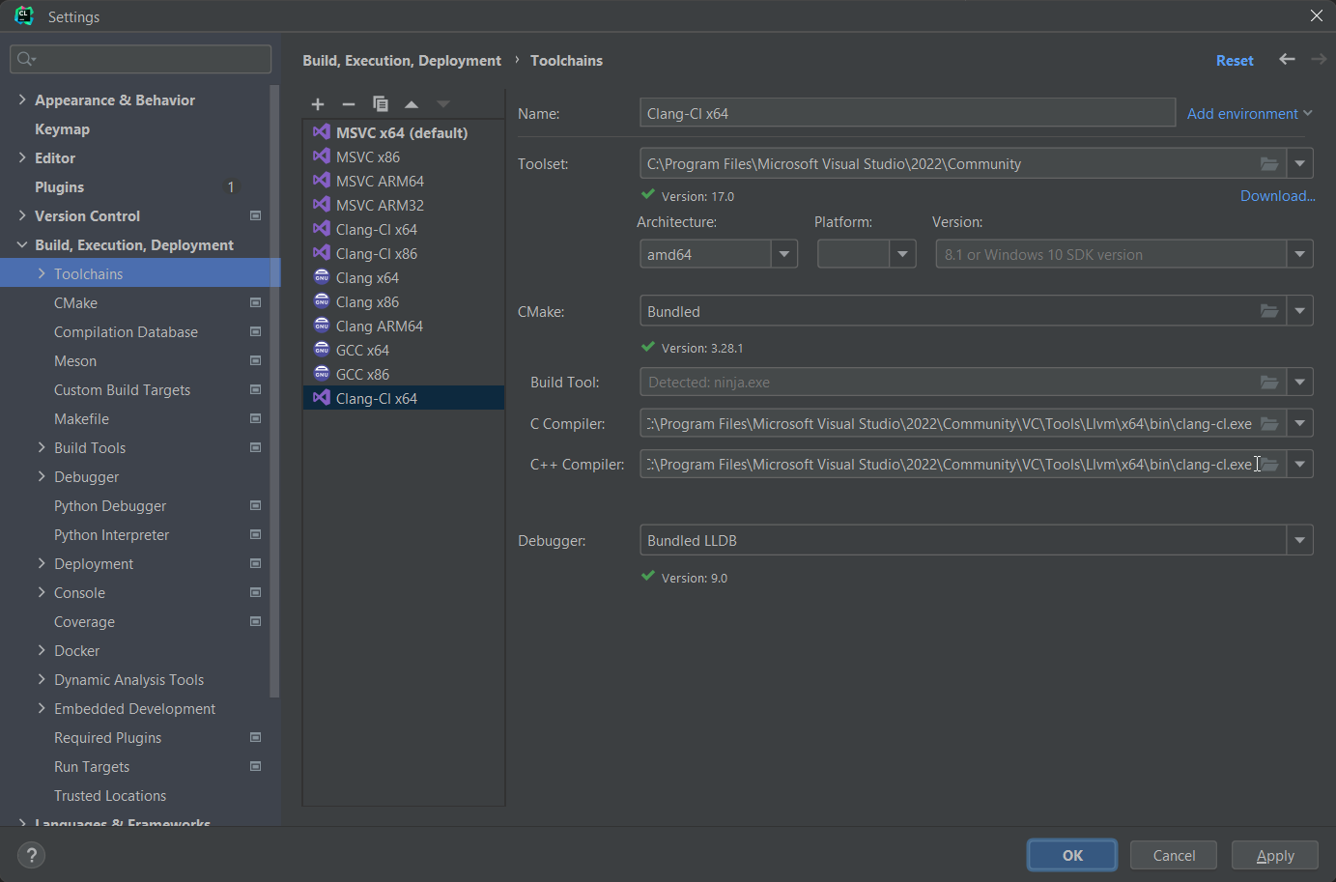Click the project-level icon beside Makefile

point(255,418)
